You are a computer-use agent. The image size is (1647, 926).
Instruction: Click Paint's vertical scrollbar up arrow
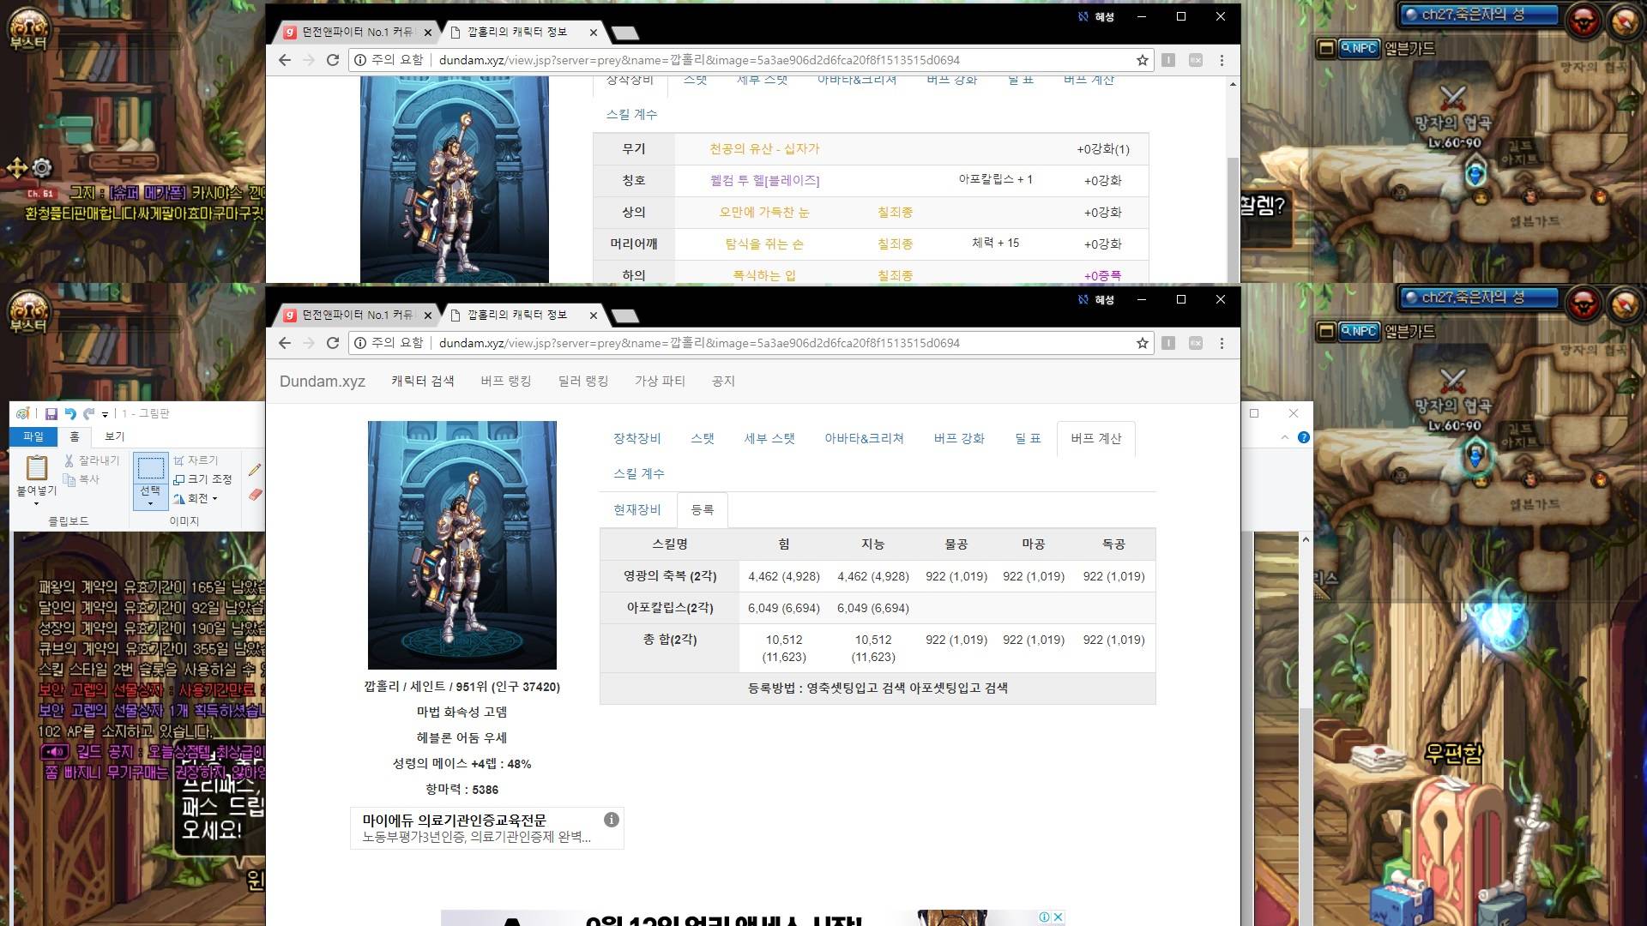[1306, 539]
